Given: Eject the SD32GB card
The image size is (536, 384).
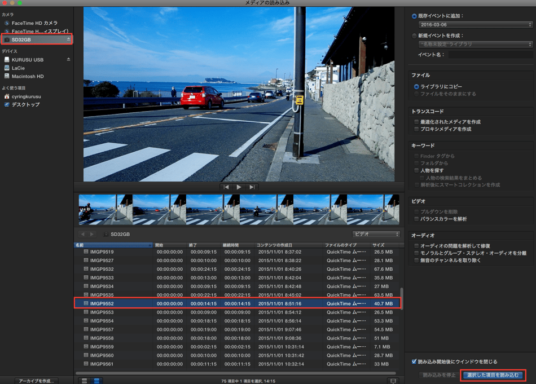Looking at the screenshot, I should pyautogui.click(x=69, y=39).
